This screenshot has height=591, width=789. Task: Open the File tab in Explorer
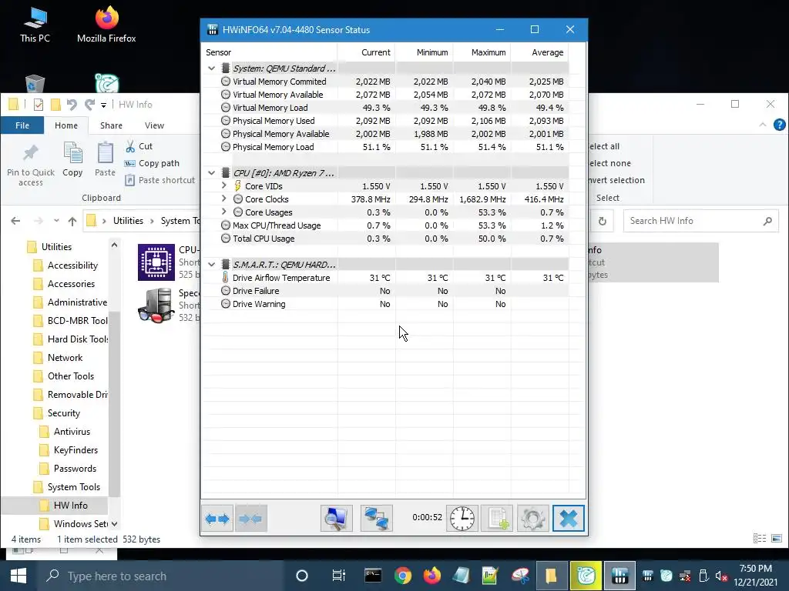click(x=22, y=125)
